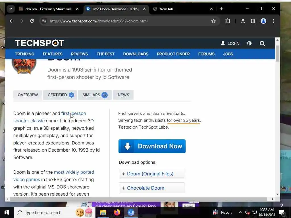The width and height of the screenshot is (291, 218).
Task: Open FEATURES nav menu
Action: (53, 54)
